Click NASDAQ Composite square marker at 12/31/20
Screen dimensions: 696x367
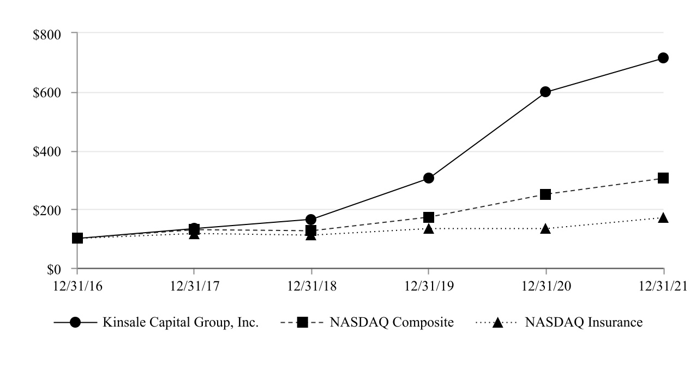(x=545, y=194)
